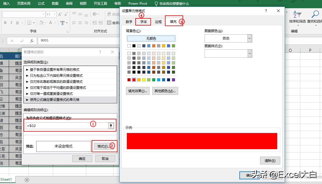
Task: Toggle Underline in the Excel ribbon
Action: (18, 23)
